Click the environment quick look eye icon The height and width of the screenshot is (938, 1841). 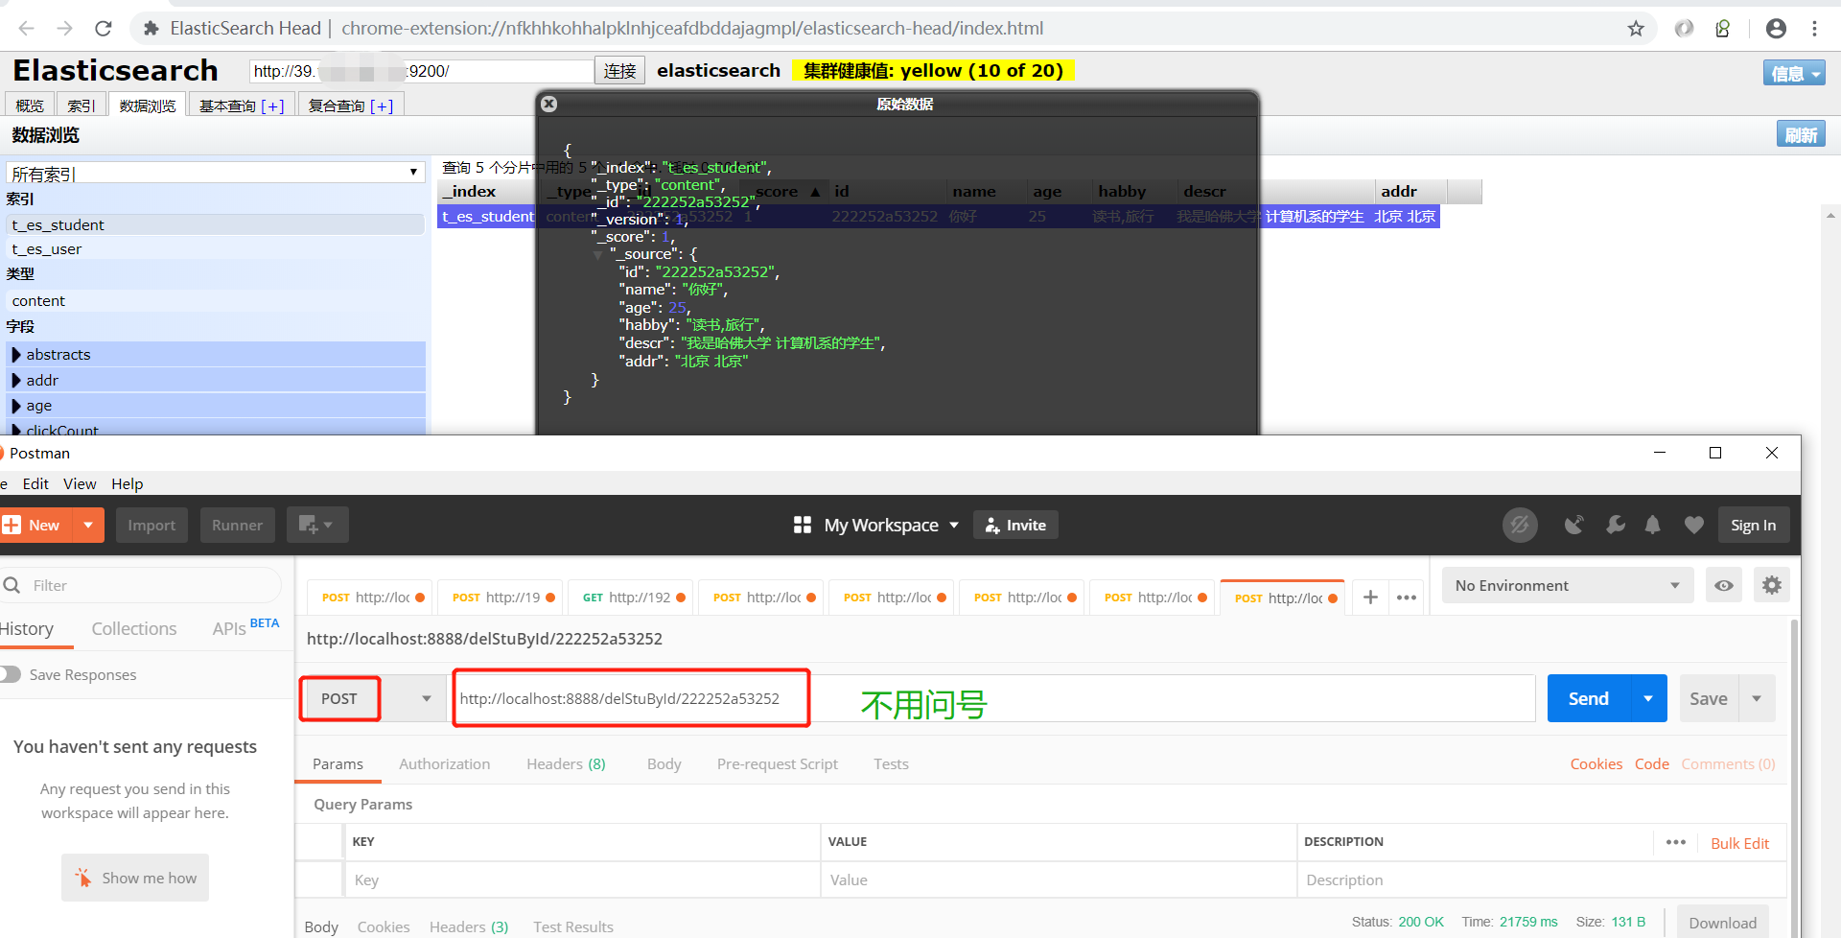pos(1724,585)
